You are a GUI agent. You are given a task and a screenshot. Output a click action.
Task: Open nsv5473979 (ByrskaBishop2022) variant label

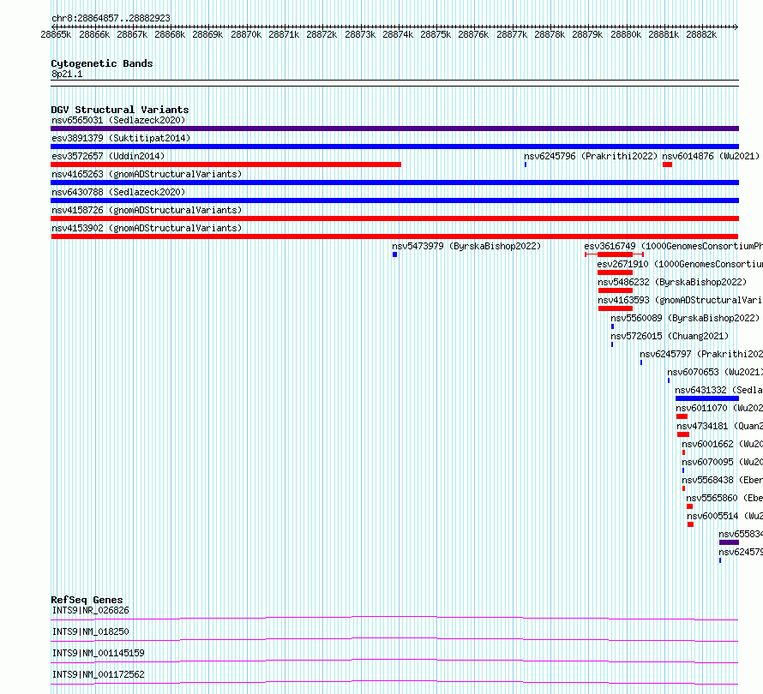(466, 246)
